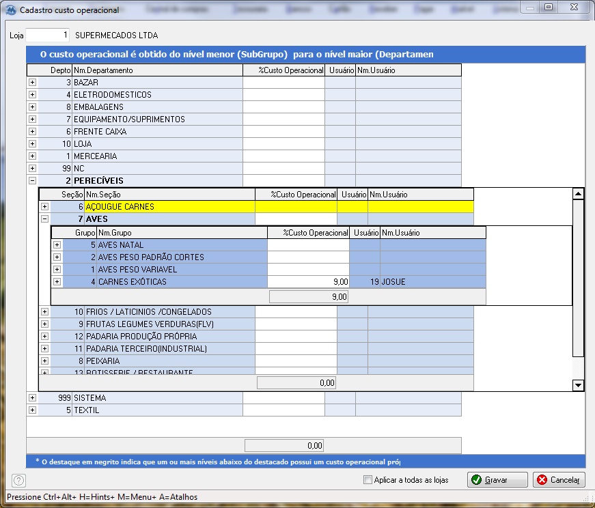Click the sections panel scrollbar thumb

tap(578, 278)
